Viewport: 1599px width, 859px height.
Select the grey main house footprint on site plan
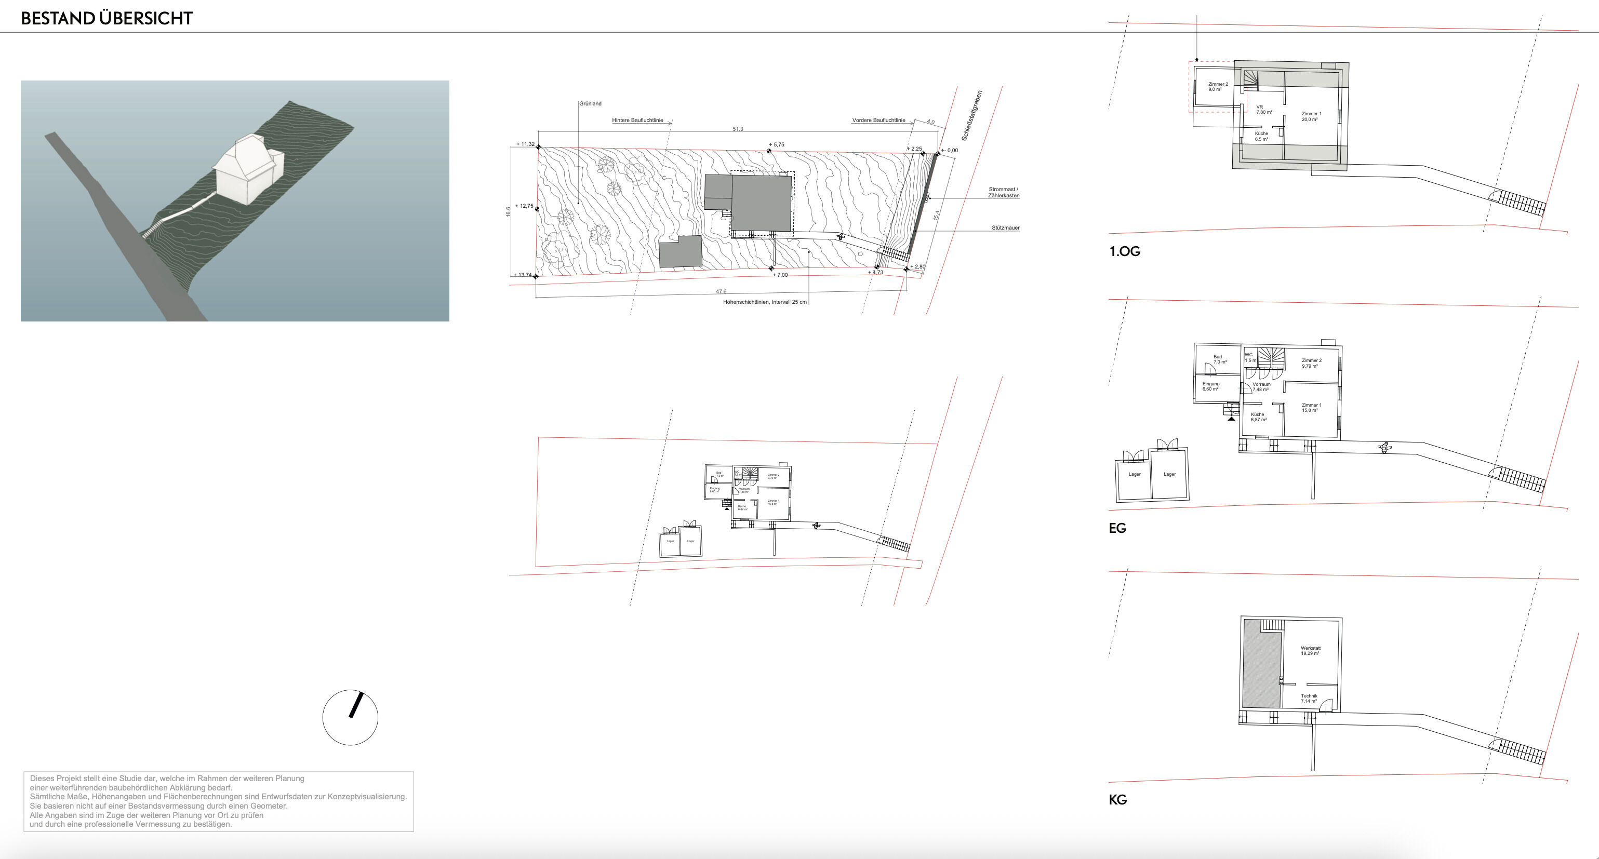761,204
